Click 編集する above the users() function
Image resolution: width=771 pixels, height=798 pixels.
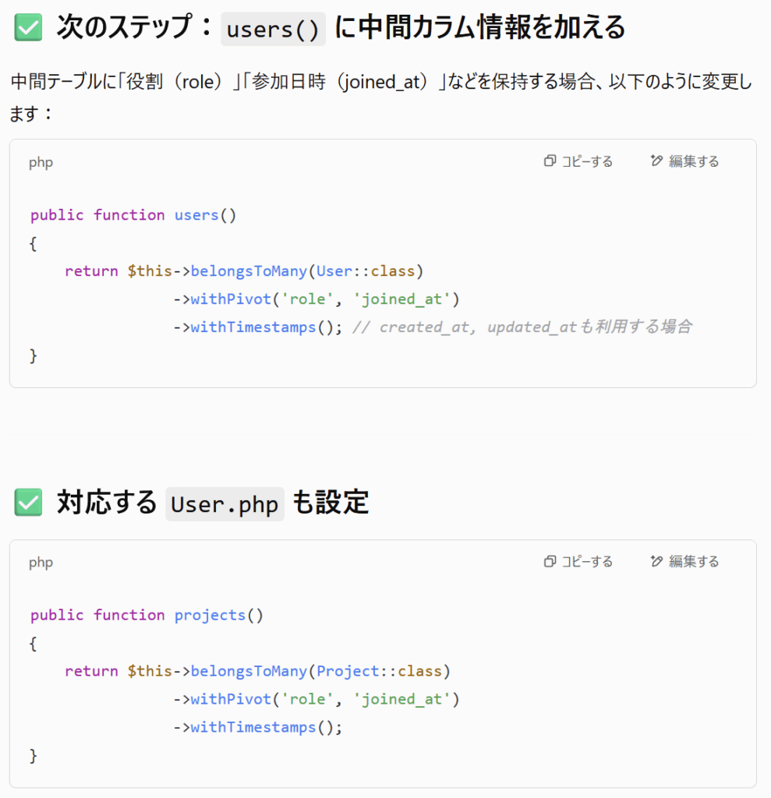tap(694, 161)
